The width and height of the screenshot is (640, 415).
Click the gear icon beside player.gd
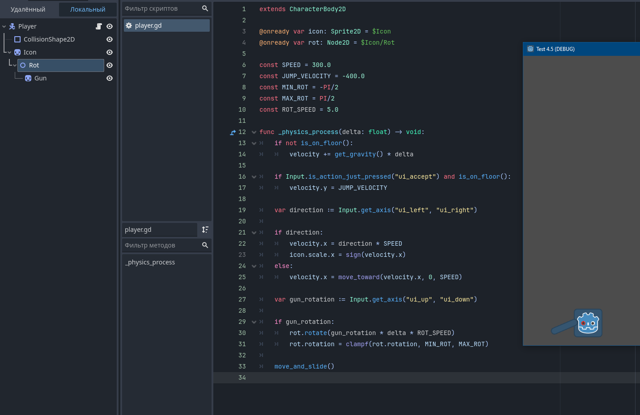(x=129, y=25)
